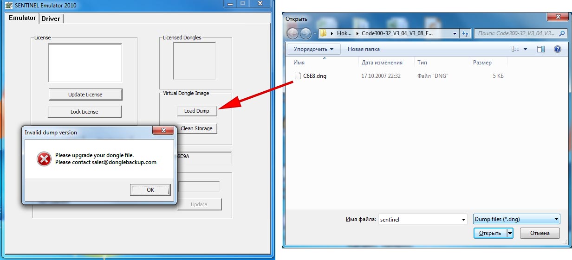This screenshot has width=572, height=260.
Task: Click the License list box
Action: click(85, 63)
